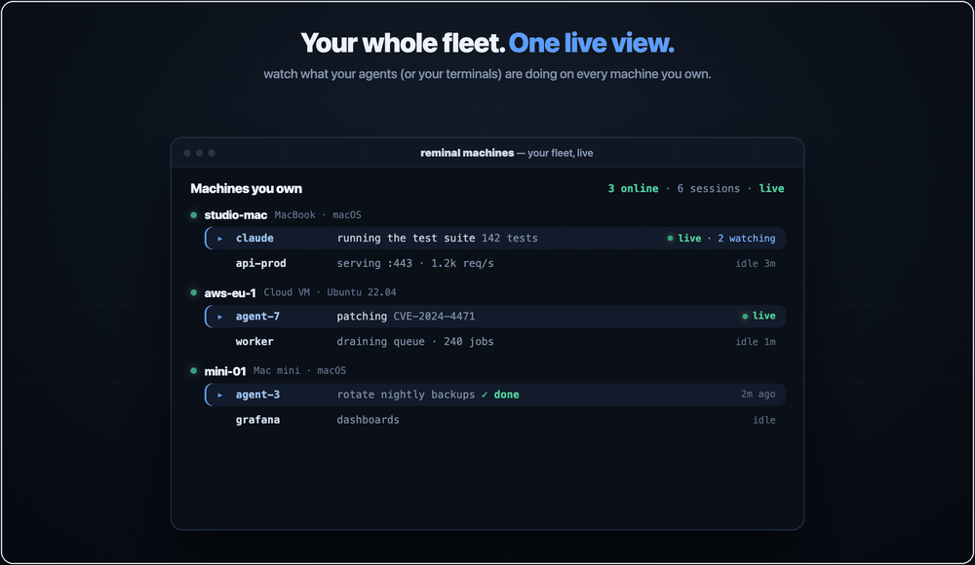This screenshot has height=565, width=975.
Task: Open the agent-3 session
Action: point(495,395)
